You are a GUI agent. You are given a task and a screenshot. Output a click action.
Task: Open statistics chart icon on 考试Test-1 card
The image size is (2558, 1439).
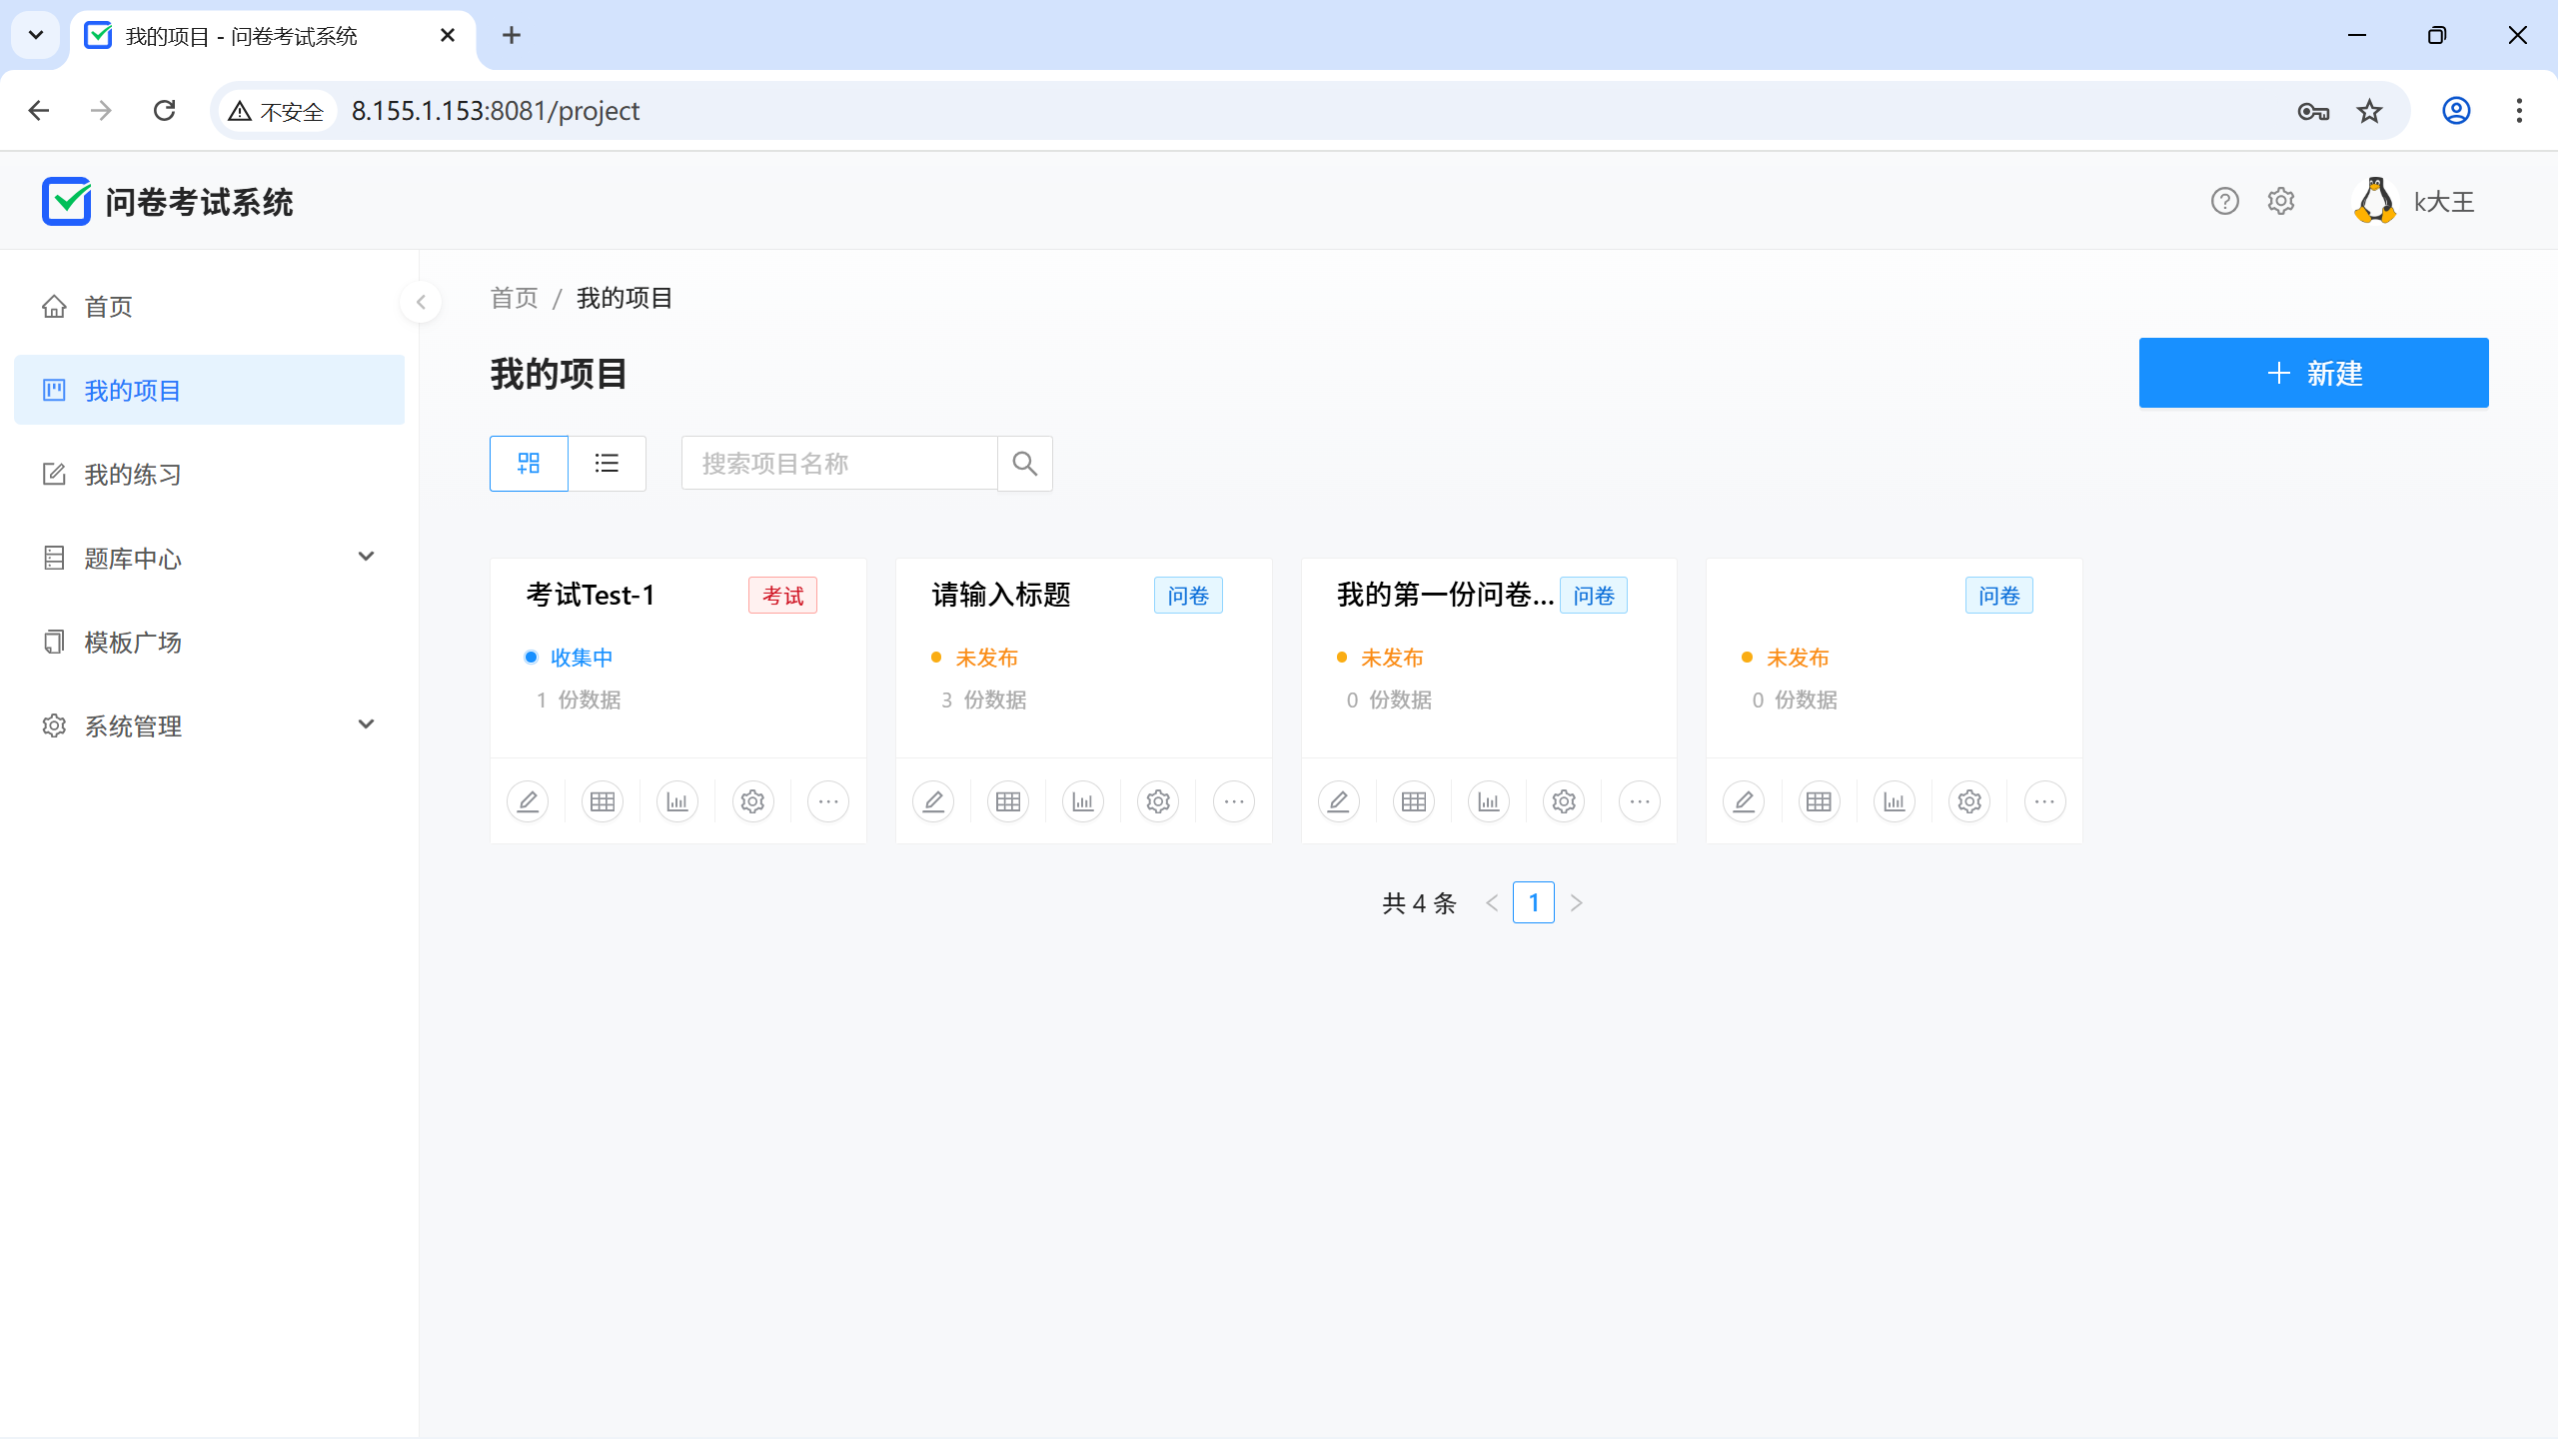coord(677,801)
